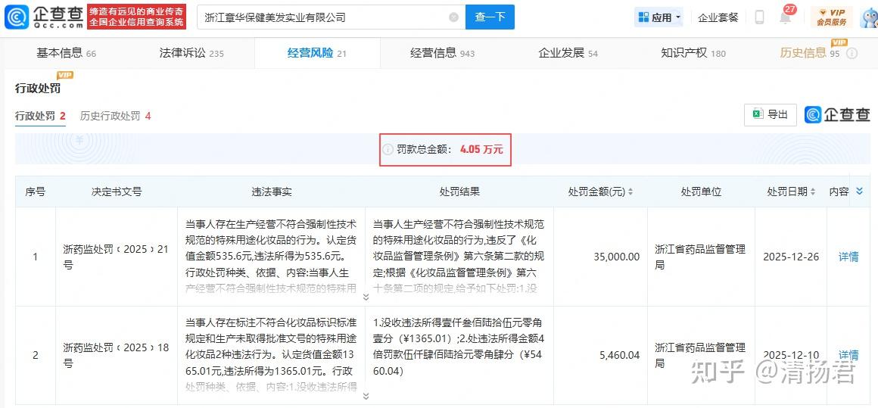Open 详情 for 浙药监处罚〔2025〕18号

point(848,355)
